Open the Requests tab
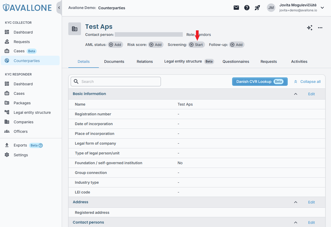The height and width of the screenshot is (227, 331). [269, 62]
